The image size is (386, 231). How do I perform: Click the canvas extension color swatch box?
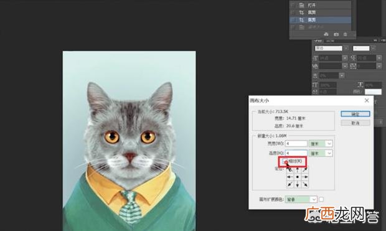[321, 199]
